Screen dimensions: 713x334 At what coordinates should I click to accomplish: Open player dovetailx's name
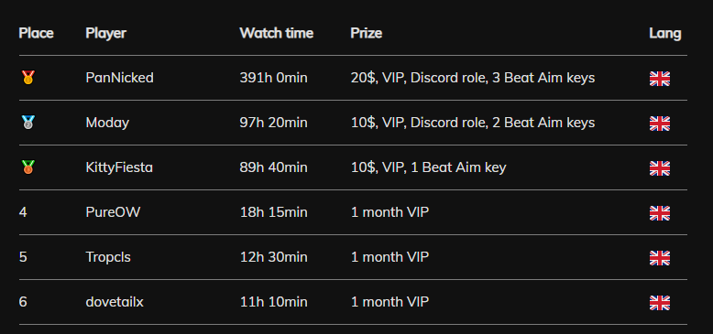click(115, 302)
